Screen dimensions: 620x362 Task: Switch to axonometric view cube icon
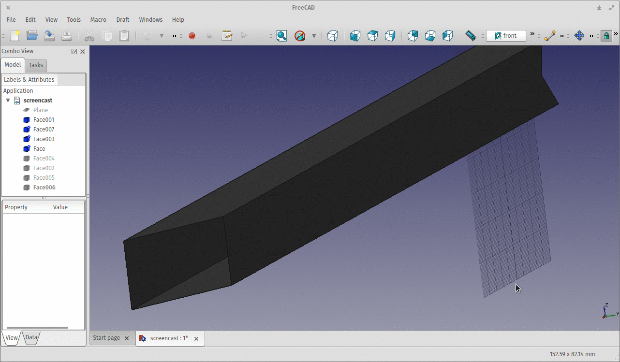click(333, 36)
